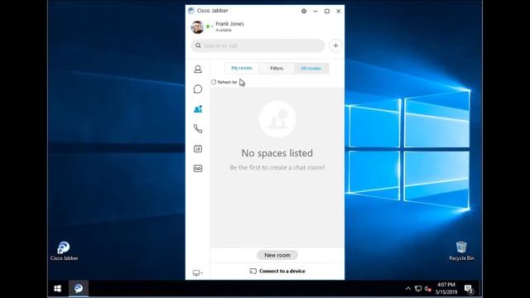Open the Meetings calendar icon
This screenshot has height=298, width=530.
pos(198,149)
